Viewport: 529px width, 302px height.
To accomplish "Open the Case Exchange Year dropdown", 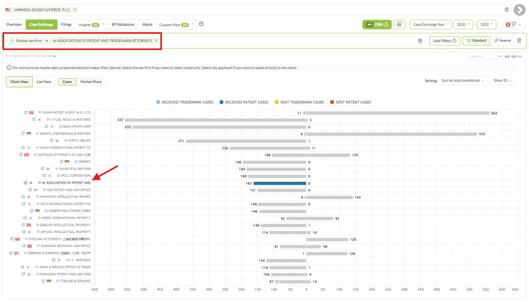I will click(430, 25).
